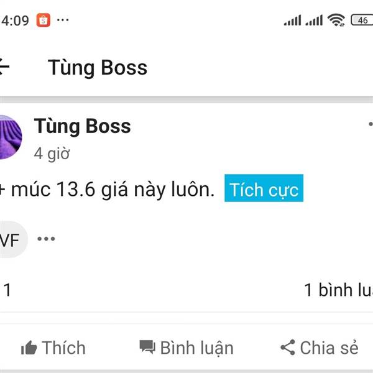373x373 pixels.
Task: Expand the three-dot notification overflow in status bar
Action: pos(63,20)
